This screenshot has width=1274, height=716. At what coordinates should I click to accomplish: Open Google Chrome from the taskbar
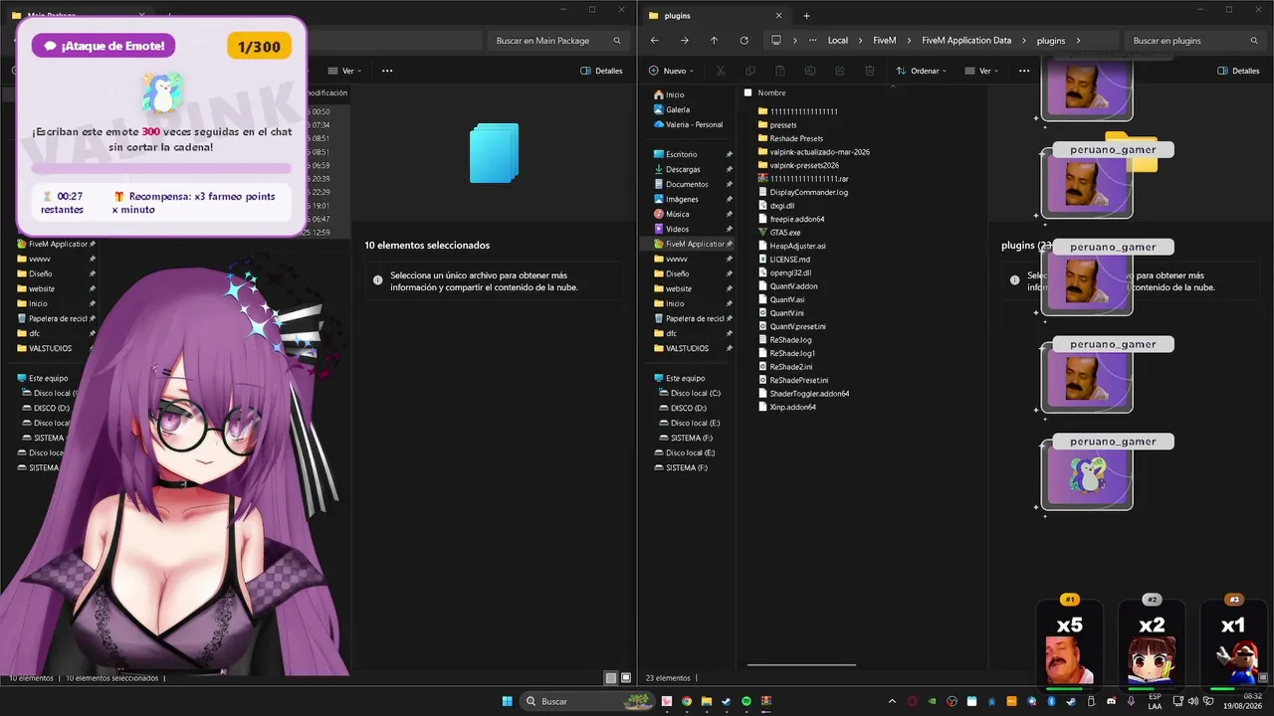click(687, 701)
